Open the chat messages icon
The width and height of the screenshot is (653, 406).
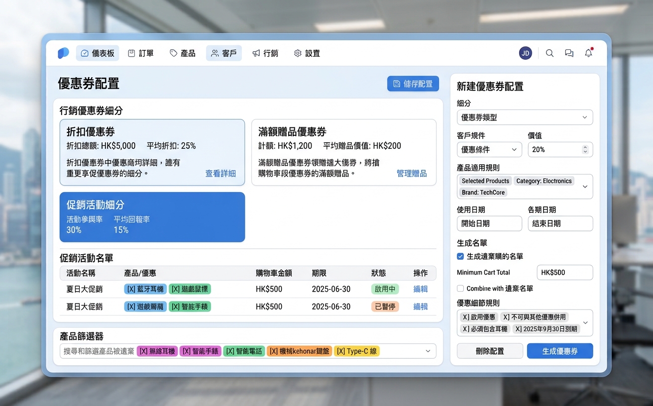569,53
